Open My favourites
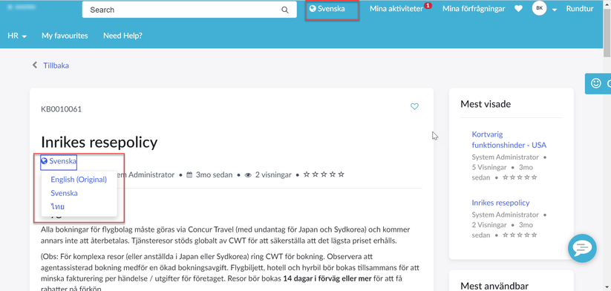The width and height of the screenshot is (611, 291). coord(65,36)
